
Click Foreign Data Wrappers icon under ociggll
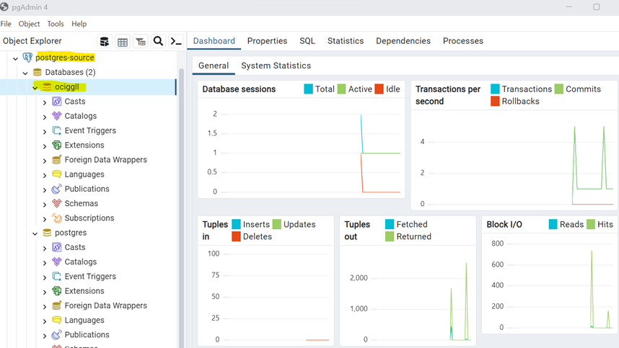[x=57, y=160]
